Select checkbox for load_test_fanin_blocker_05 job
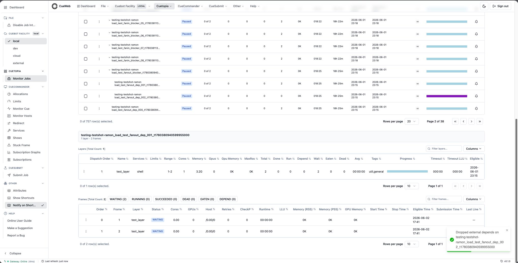Viewport: 518px width, 263px height. pos(86,22)
